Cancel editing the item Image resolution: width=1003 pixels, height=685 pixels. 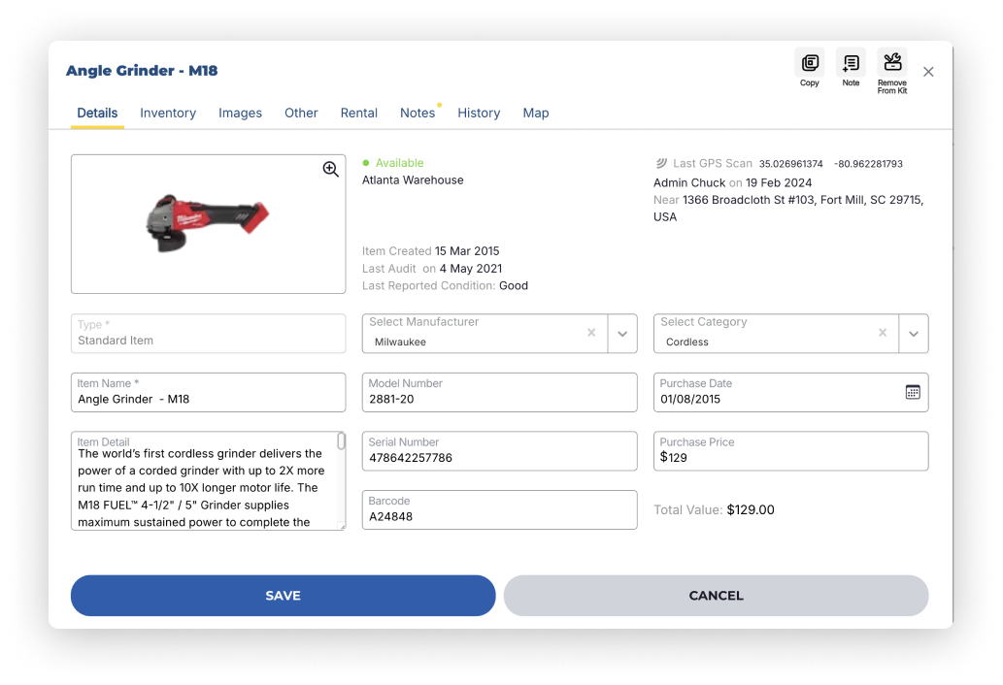716,596
